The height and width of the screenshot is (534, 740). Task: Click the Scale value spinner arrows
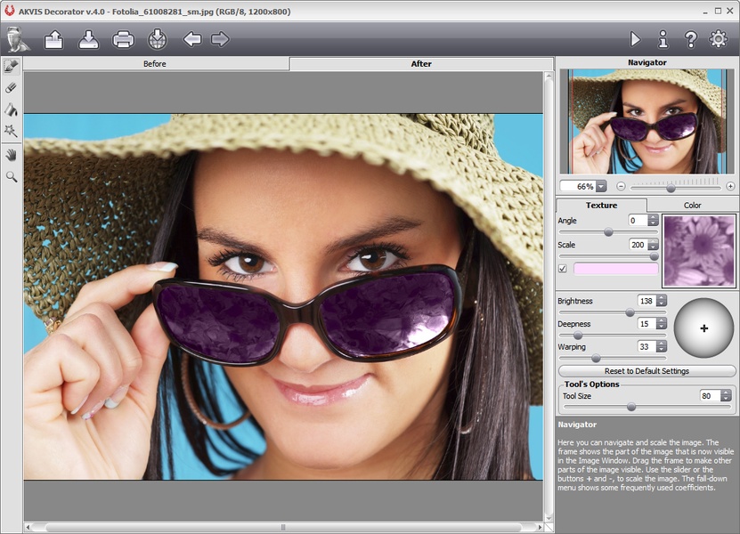click(x=654, y=245)
